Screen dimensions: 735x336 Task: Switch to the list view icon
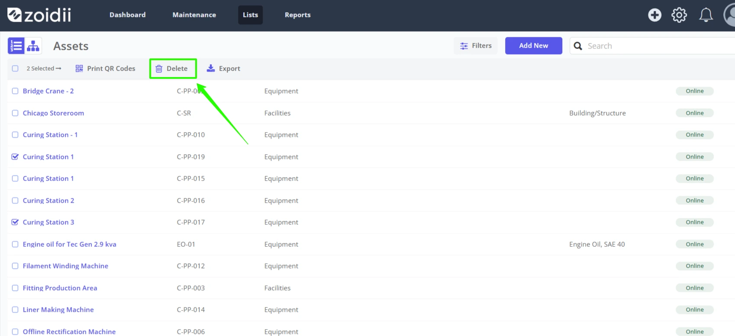[16, 46]
